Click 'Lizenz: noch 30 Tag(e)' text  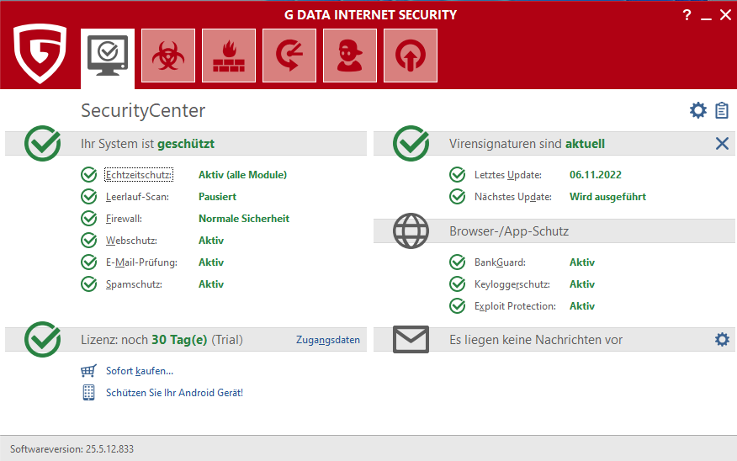click(144, 340)
